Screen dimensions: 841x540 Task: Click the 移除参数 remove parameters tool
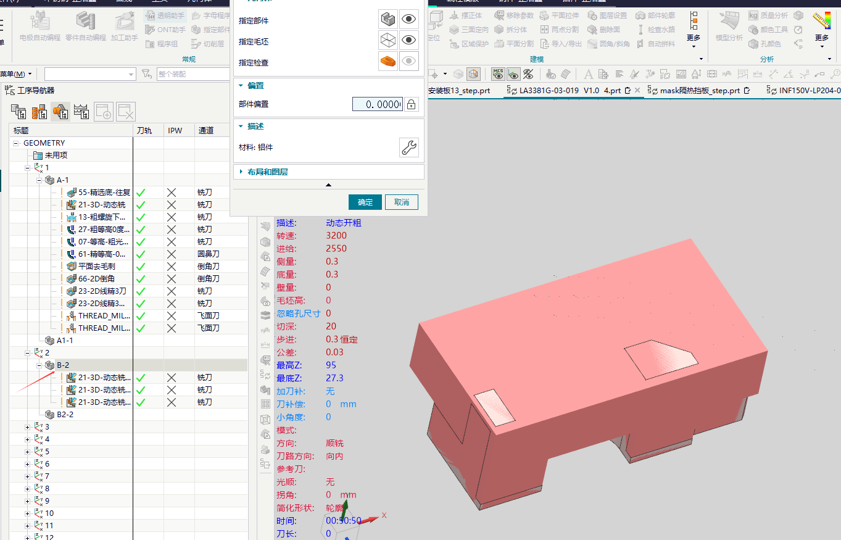pos(514,15)
